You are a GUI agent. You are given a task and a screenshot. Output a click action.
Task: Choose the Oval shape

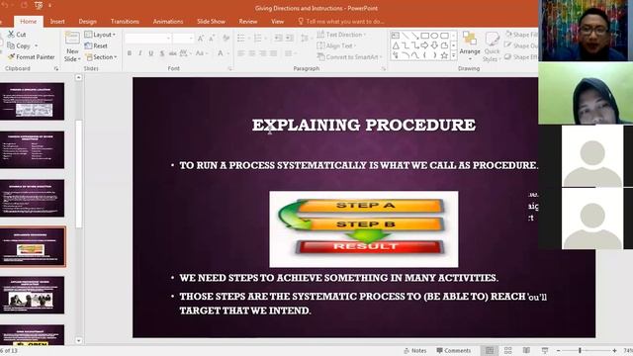[x=434, y=36]
